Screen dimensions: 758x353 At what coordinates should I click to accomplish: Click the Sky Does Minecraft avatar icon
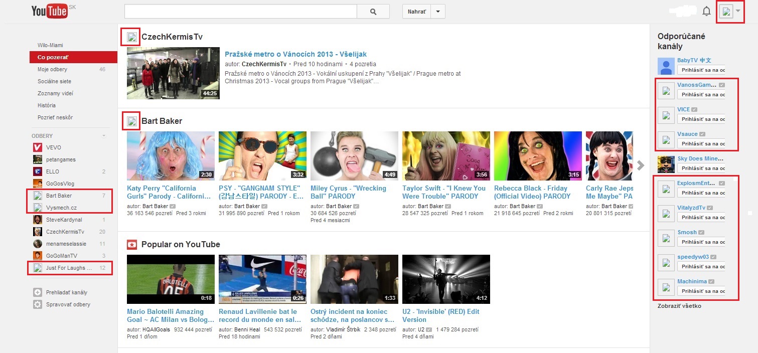click(666, 164)
